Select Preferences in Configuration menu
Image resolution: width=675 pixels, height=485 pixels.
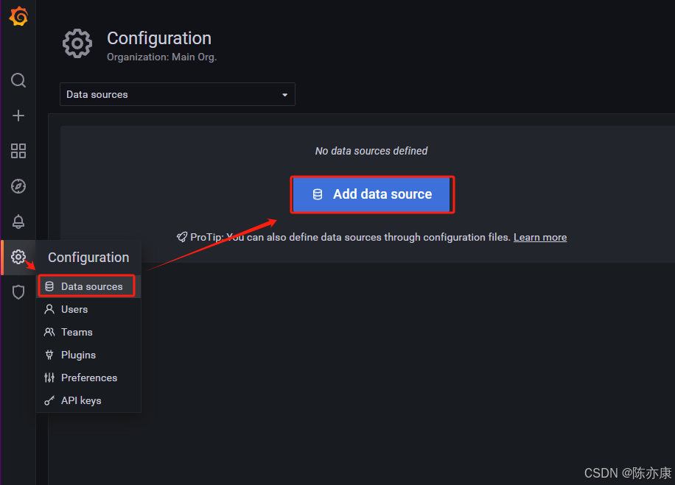(88, 378)
